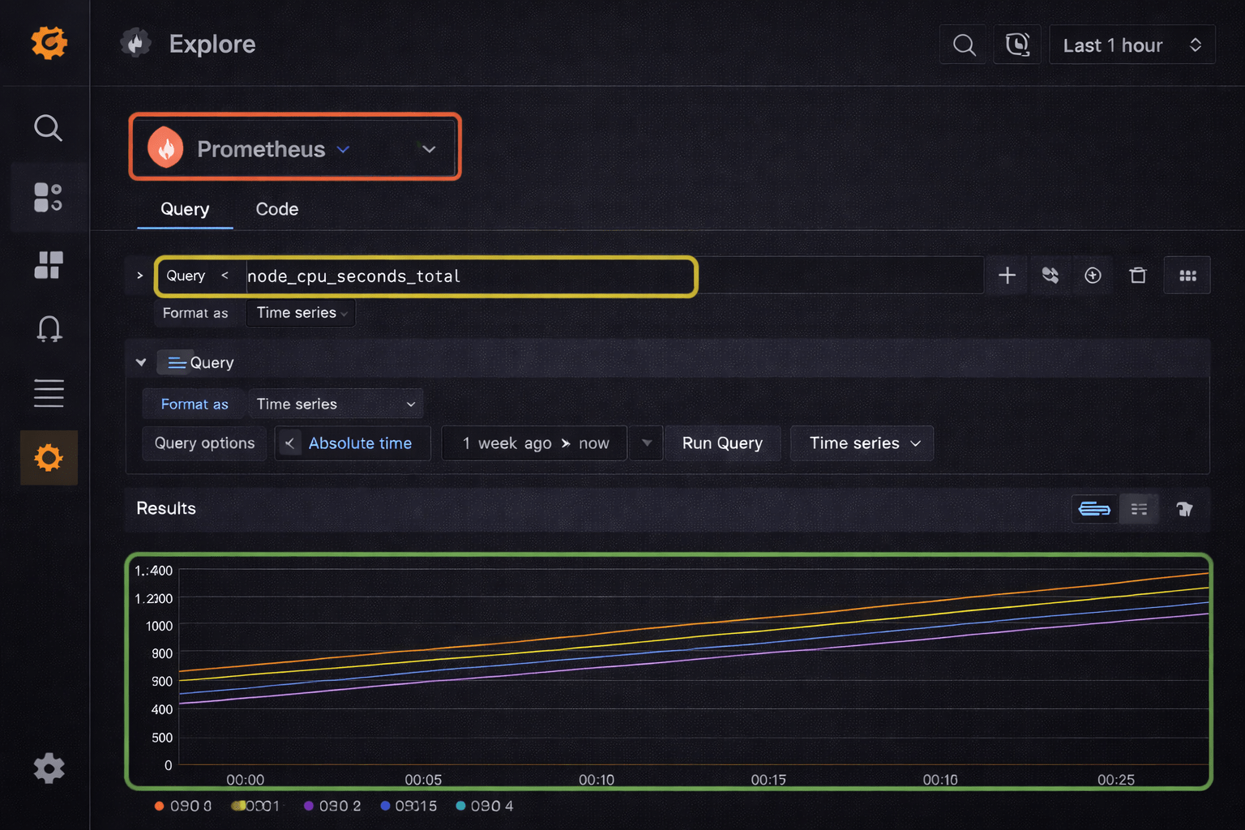Image resolution: width=1245 pixels, height=830 pixels.
Task: Click the Results graph panel
Action: click(x=669, y=671)
